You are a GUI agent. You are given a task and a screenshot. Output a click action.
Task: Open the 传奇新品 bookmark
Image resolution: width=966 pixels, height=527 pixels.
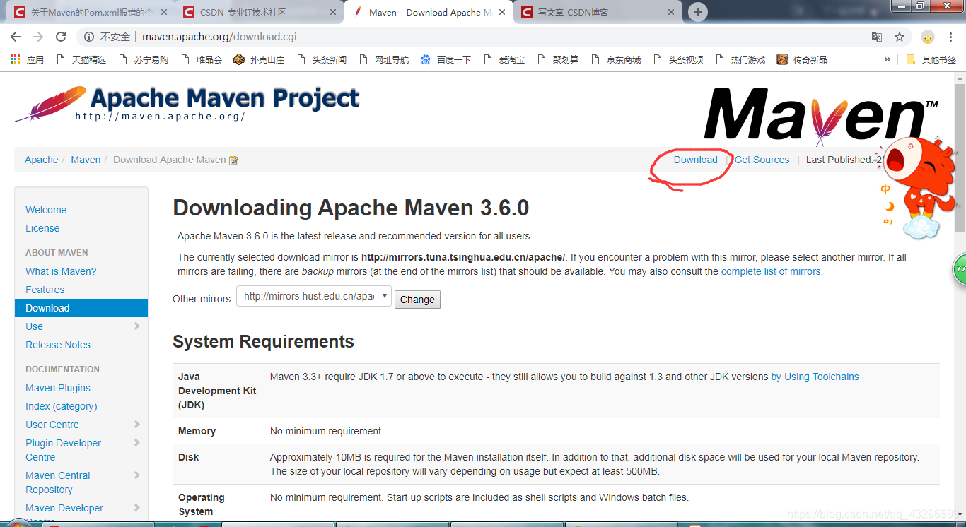(x=802, y=59)
